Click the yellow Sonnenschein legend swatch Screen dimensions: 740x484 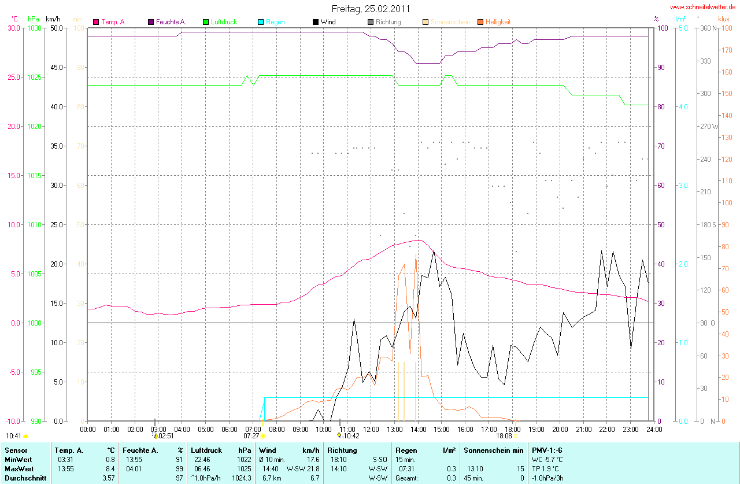(425, 22)
